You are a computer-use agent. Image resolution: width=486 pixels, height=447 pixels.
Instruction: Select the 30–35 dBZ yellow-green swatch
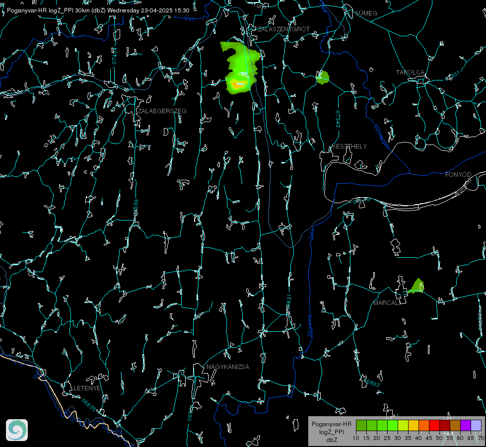403,425
